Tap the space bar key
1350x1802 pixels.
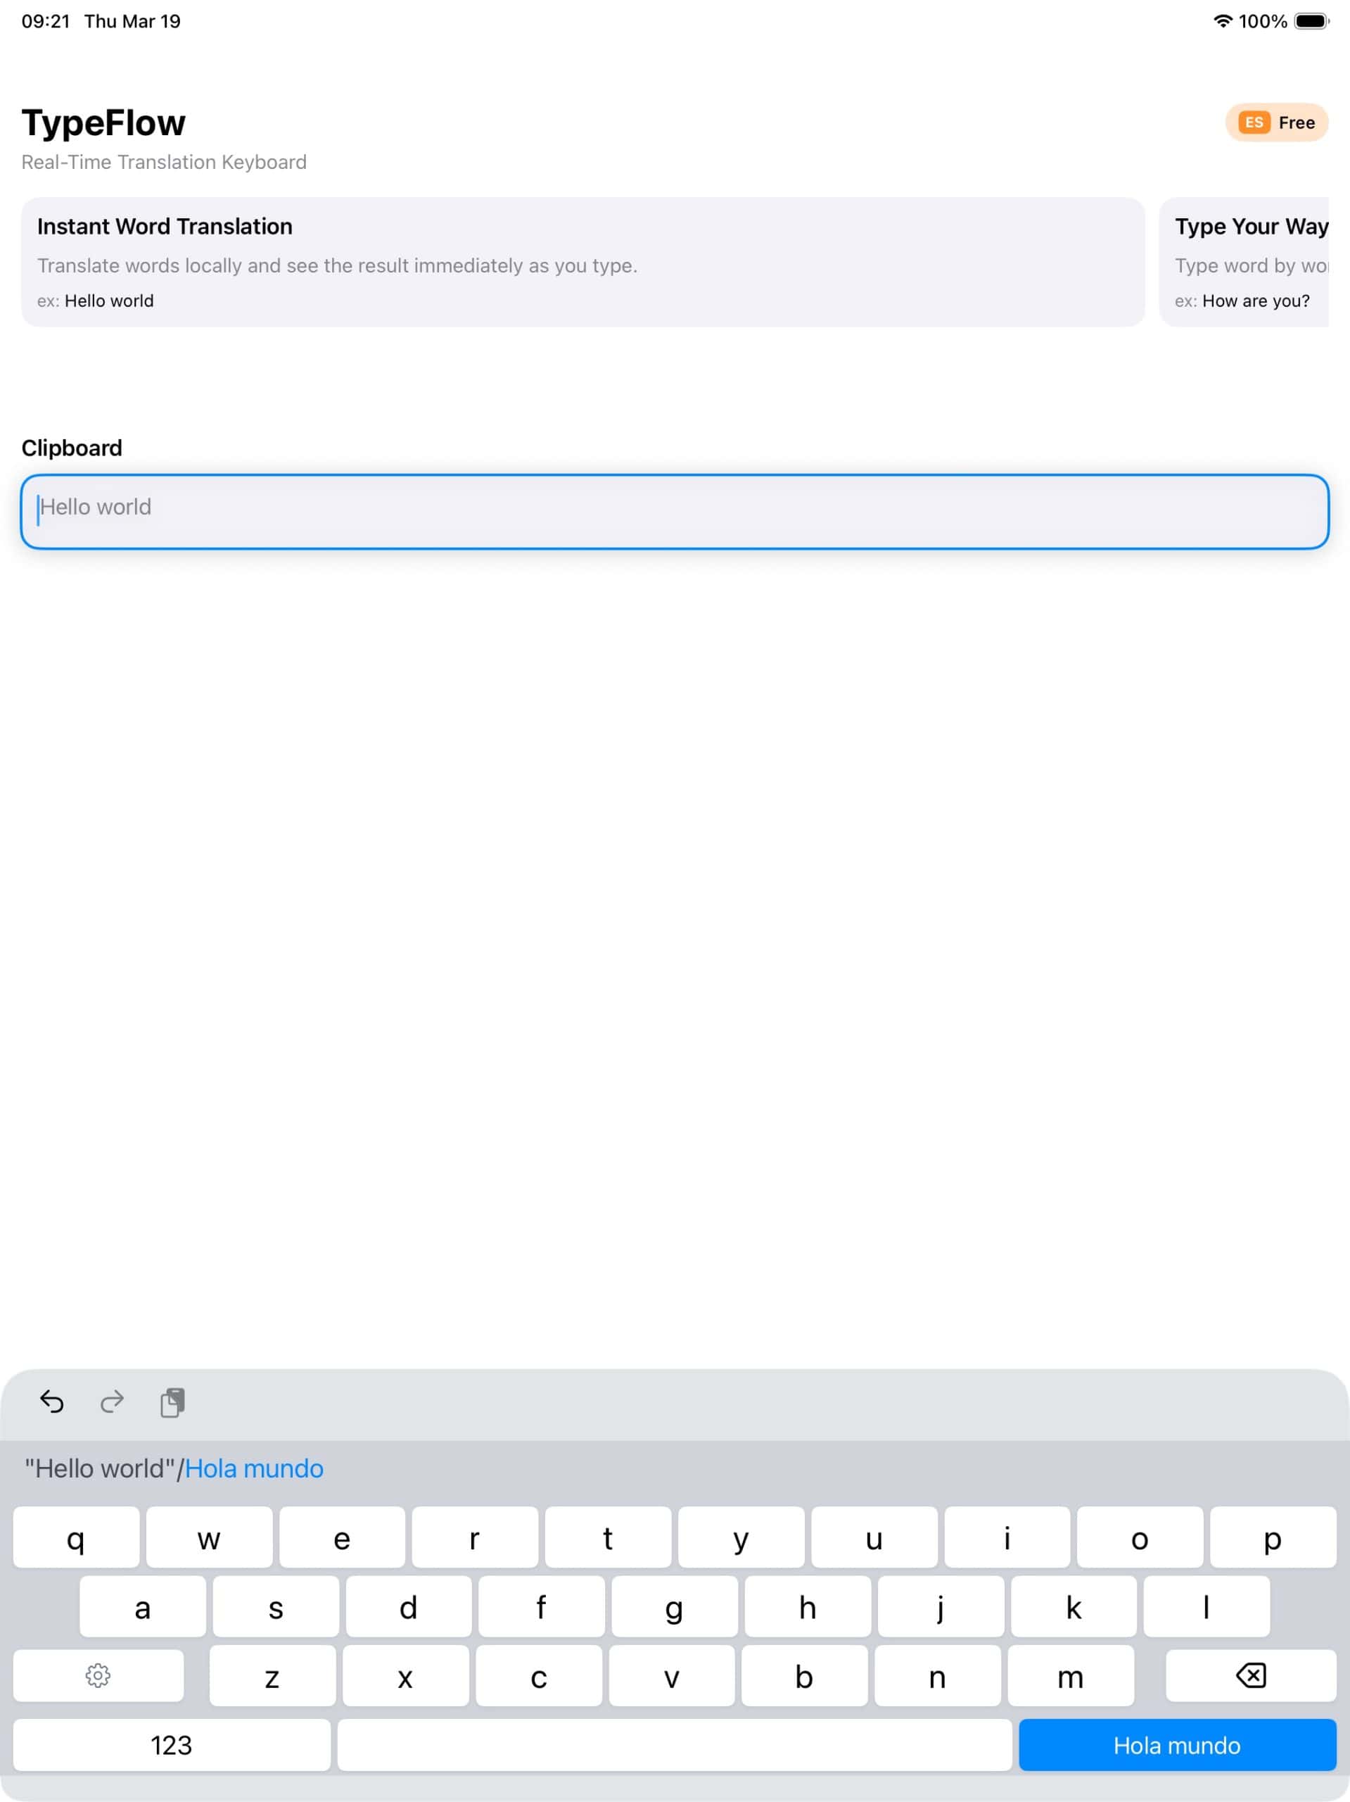point(674,1745)
